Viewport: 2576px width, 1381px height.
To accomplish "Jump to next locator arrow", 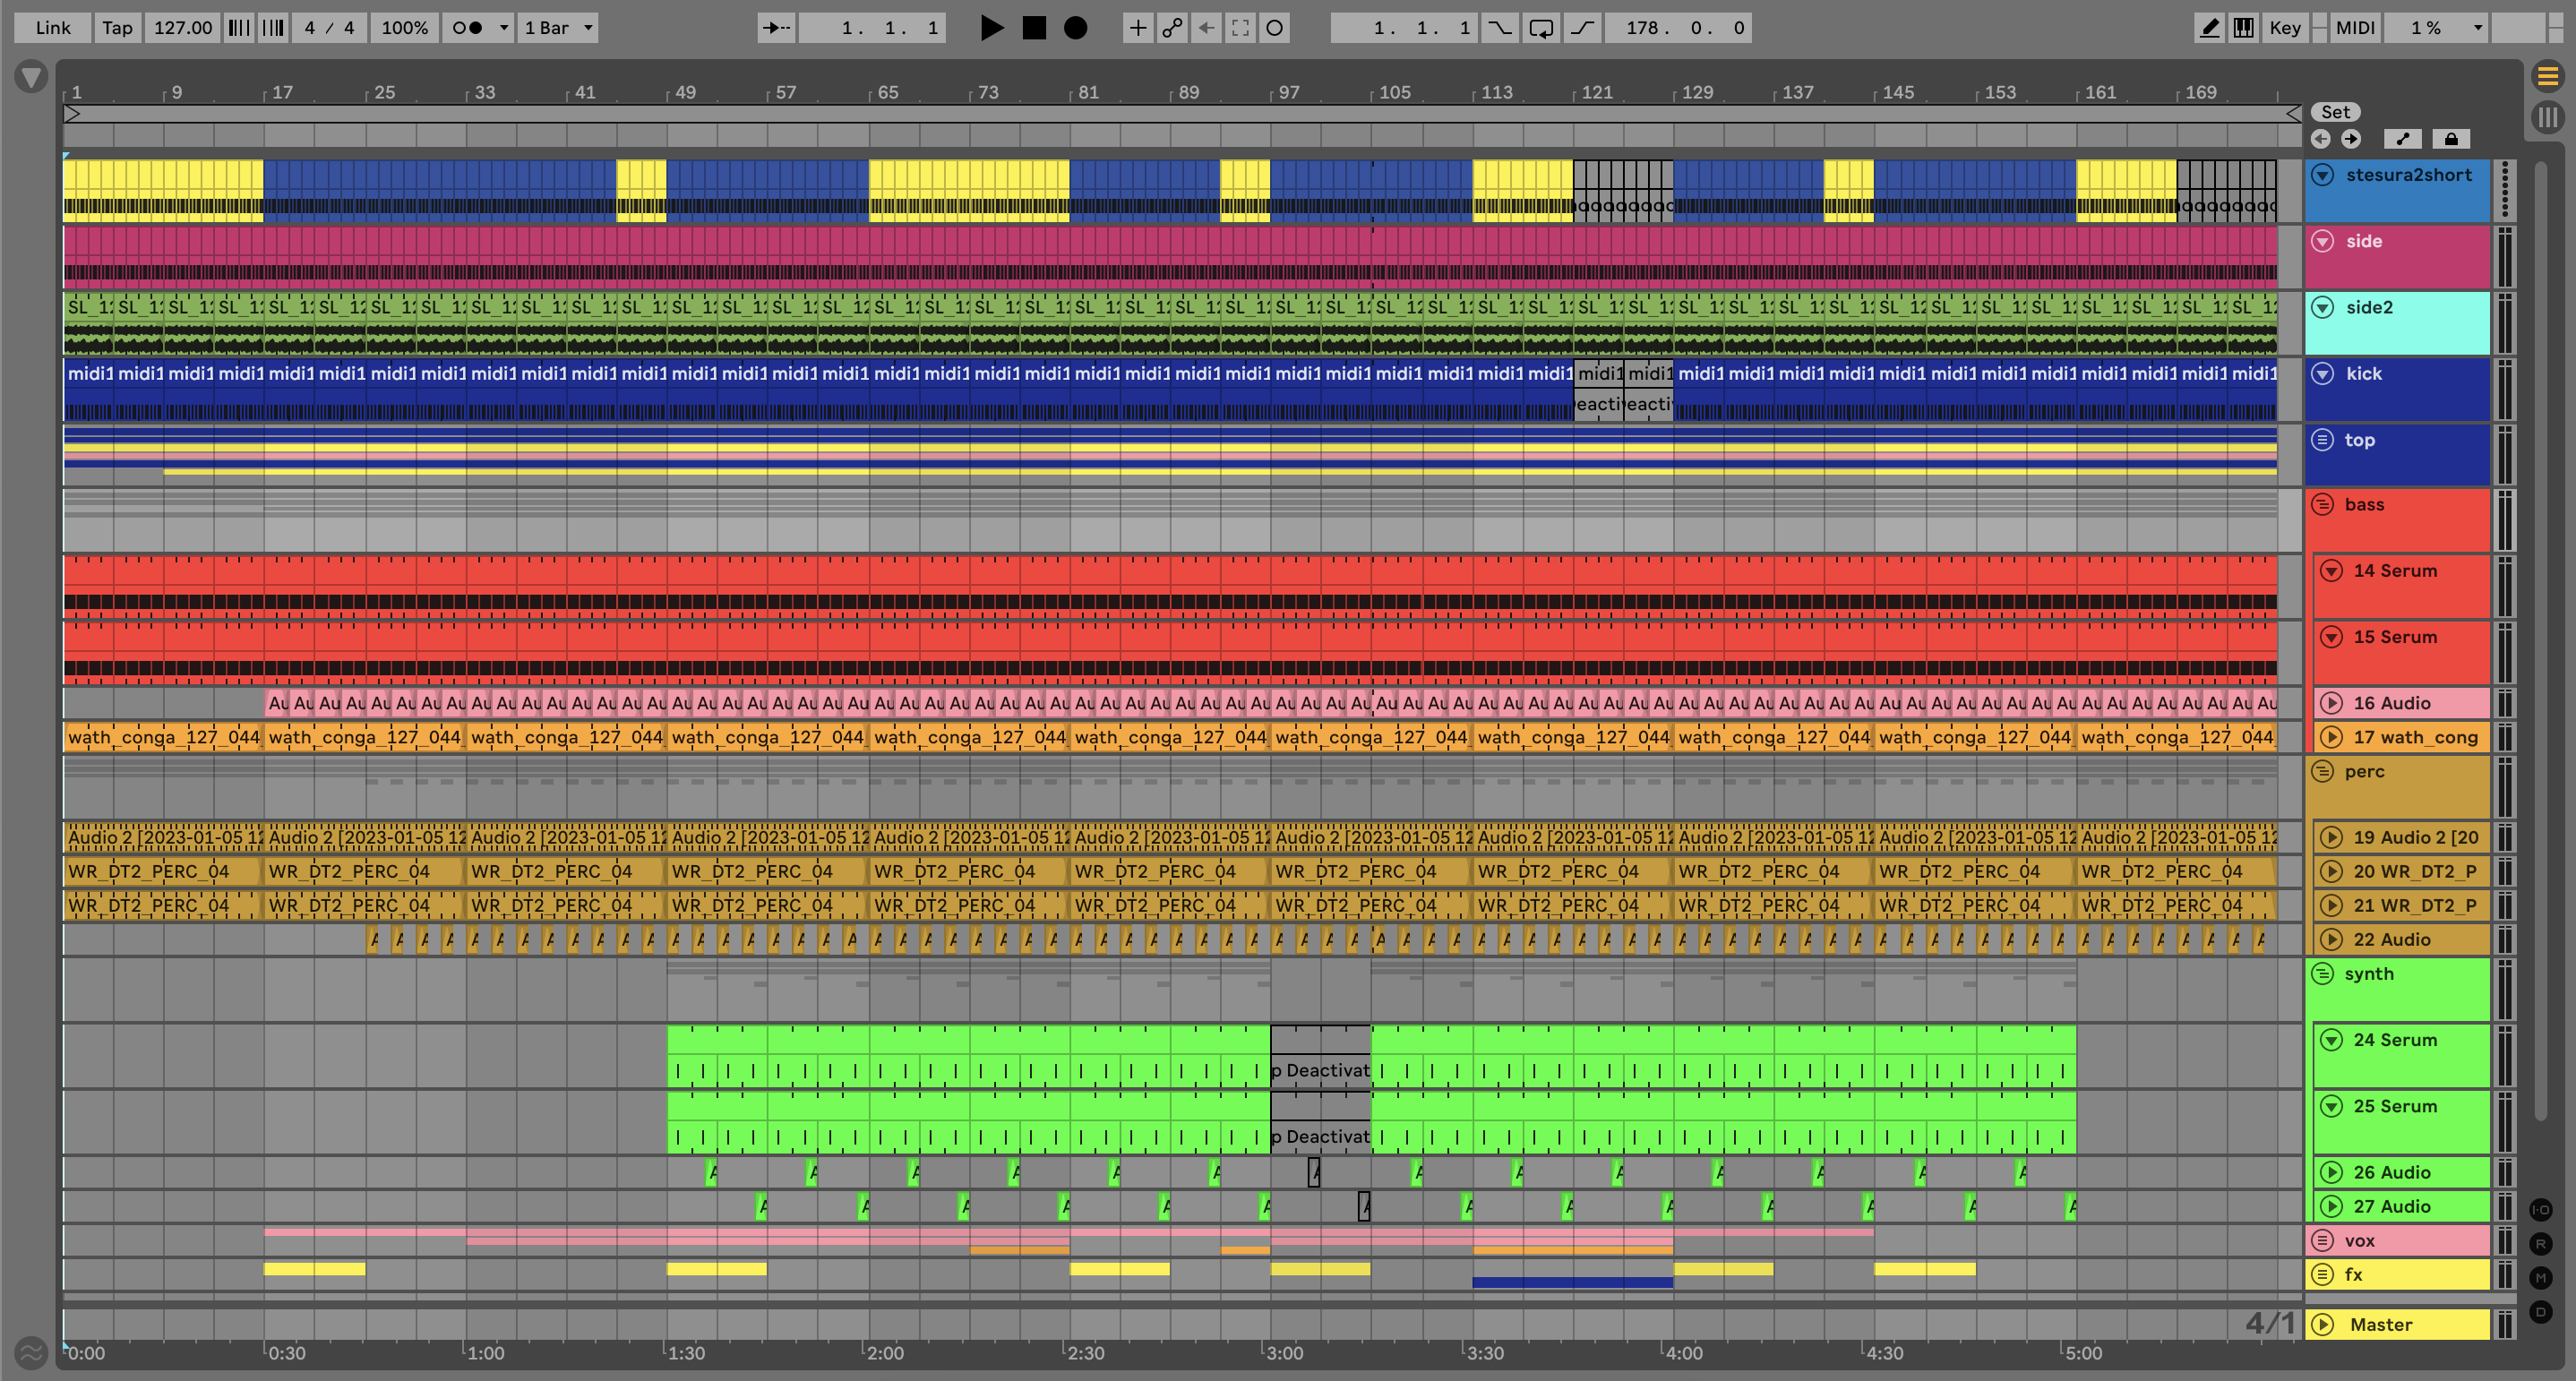I will click(x=2351, y=139).
